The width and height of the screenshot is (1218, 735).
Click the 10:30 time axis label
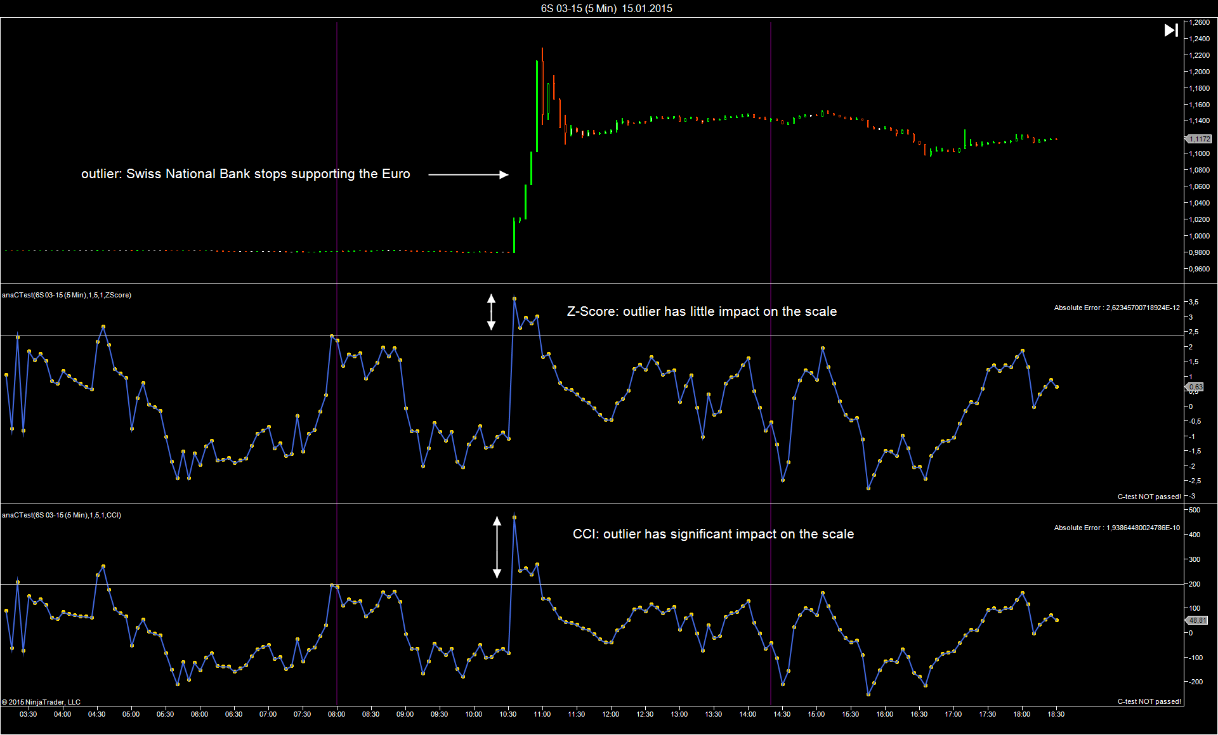[508, 714]
